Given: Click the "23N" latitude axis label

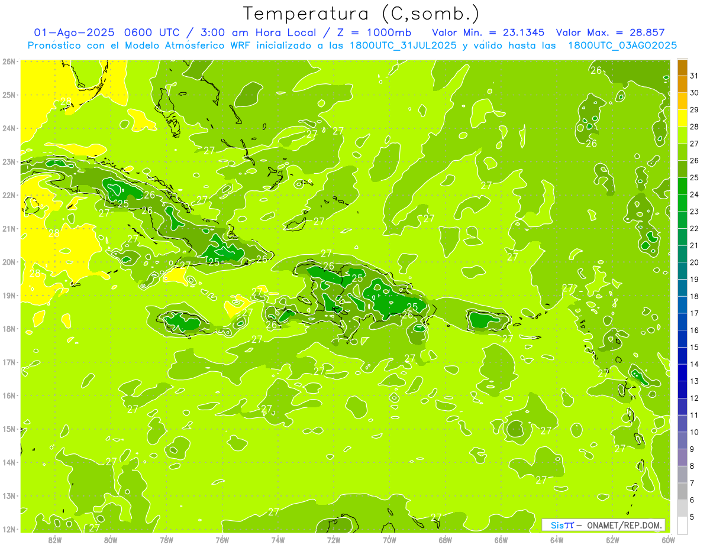Looking at the screenshot, I should click(9, 161).
